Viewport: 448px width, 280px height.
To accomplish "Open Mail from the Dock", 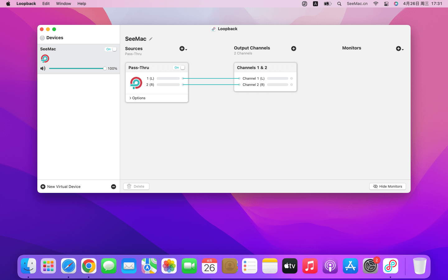I will point(129,266).
